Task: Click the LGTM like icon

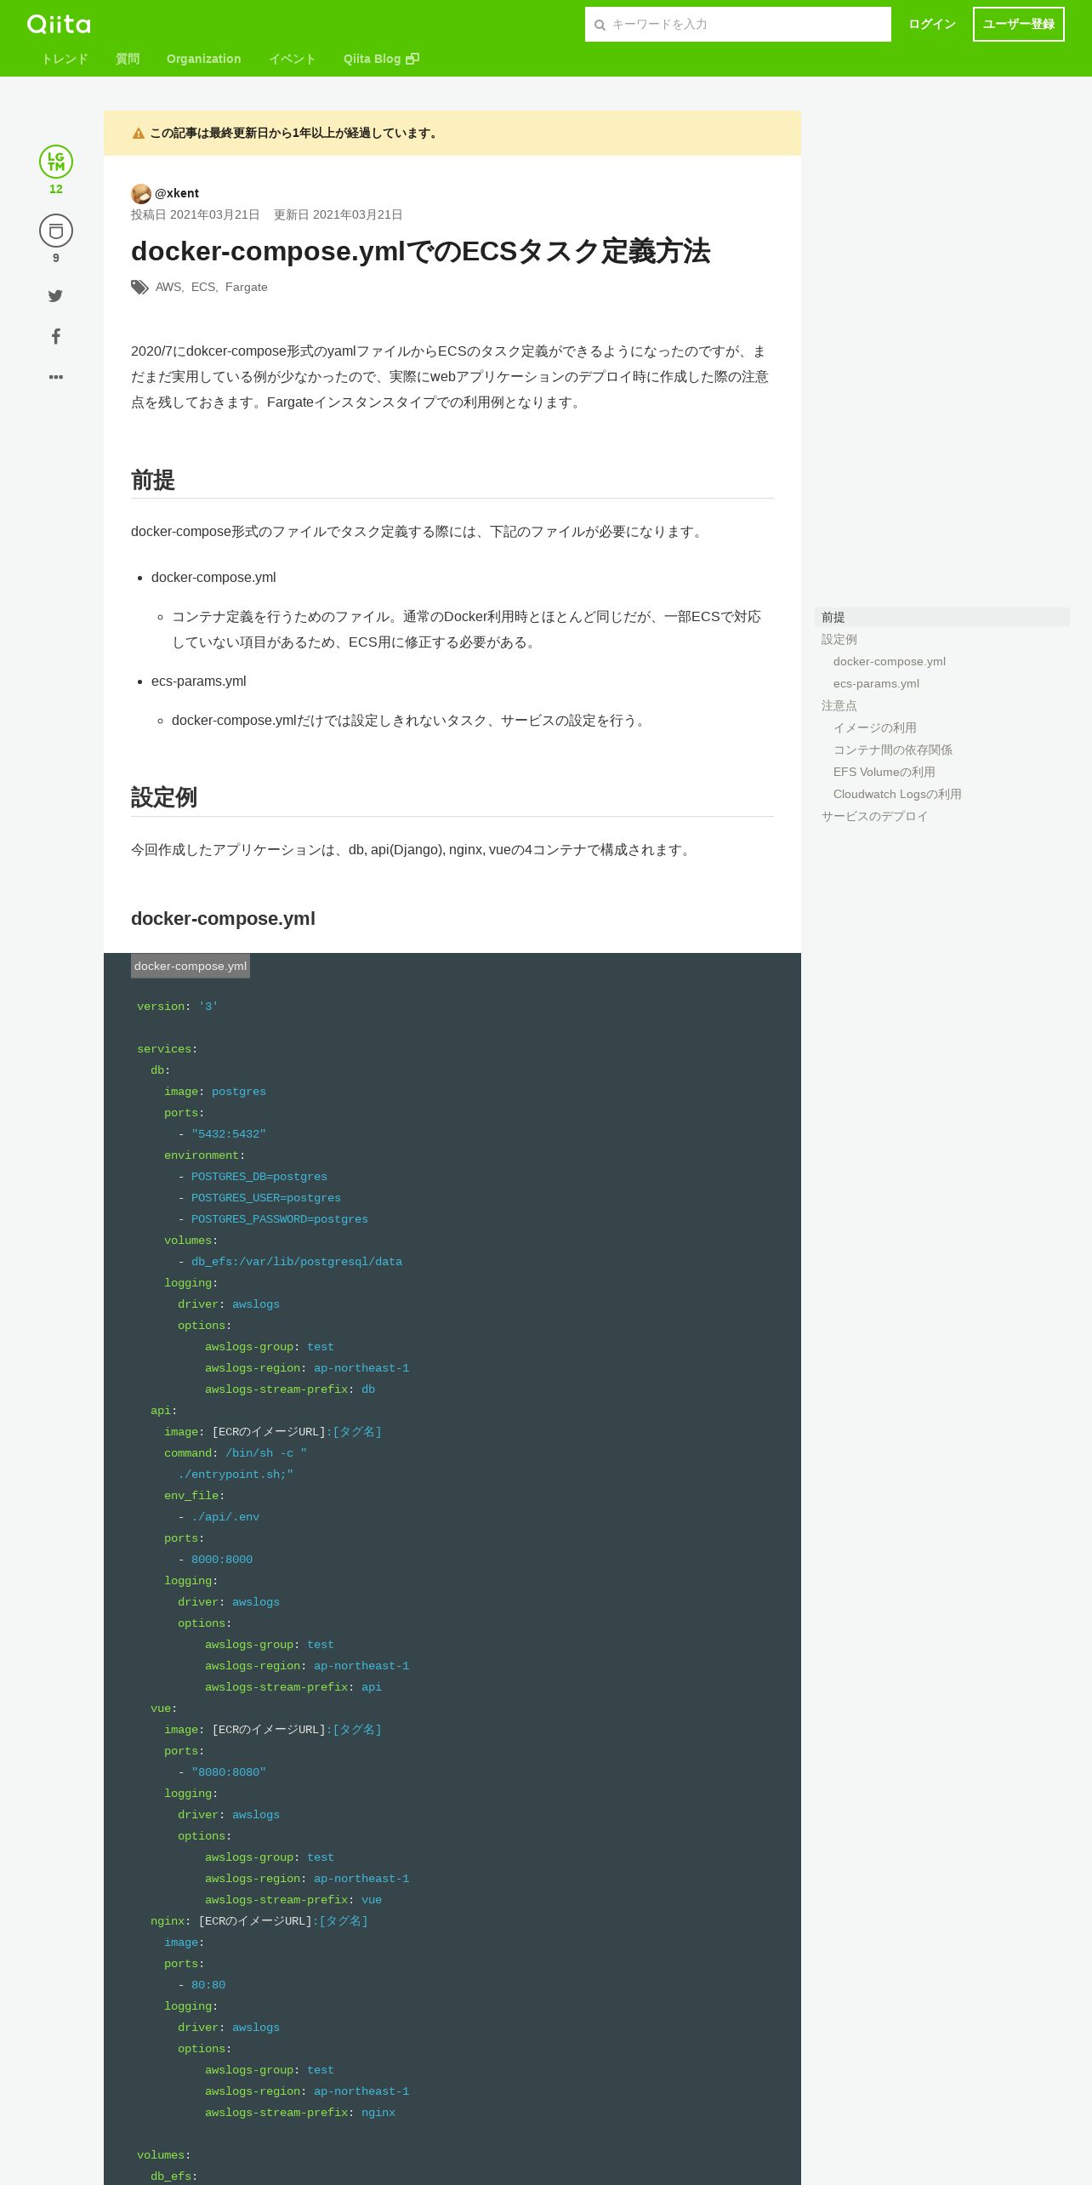Action: tap(56, 162)
